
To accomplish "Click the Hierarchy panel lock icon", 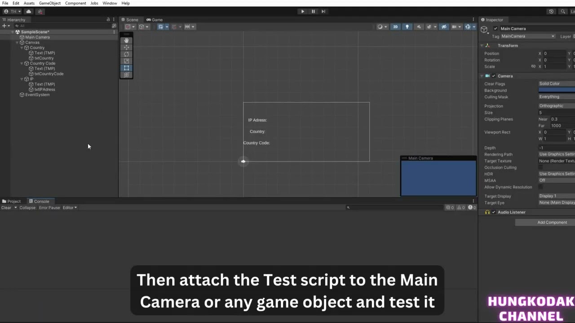I will [x=108, y=19].
